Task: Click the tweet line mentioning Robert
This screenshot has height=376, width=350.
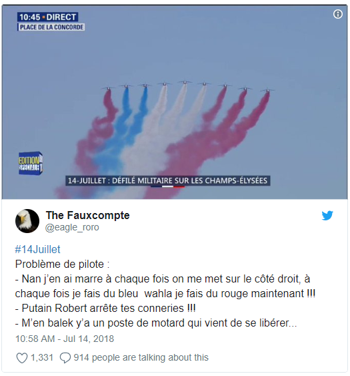Action: (105, 309)
